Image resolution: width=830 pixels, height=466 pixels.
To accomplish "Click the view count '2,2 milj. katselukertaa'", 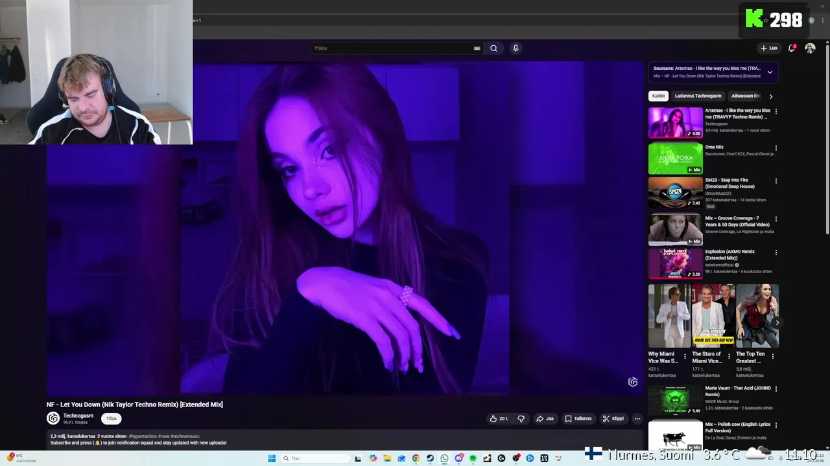I will tap(73, 436).
